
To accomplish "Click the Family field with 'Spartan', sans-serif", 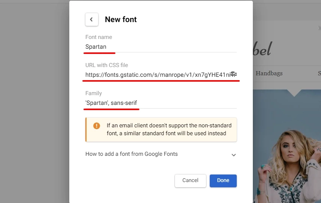I will (161, 103).
